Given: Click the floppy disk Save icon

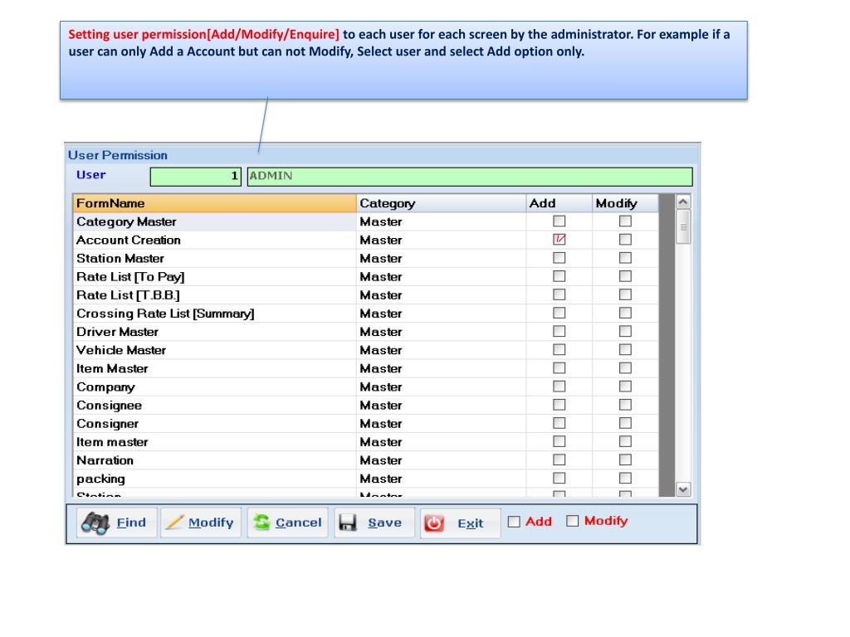Looking at the screenshot, I should (x=348, y=523).
